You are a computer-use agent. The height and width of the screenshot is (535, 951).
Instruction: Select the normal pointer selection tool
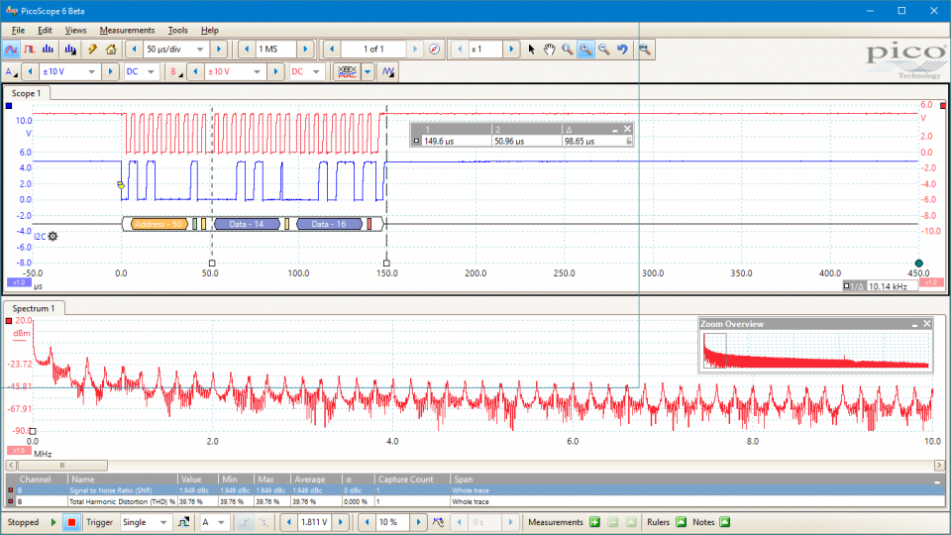click(531, 49)
